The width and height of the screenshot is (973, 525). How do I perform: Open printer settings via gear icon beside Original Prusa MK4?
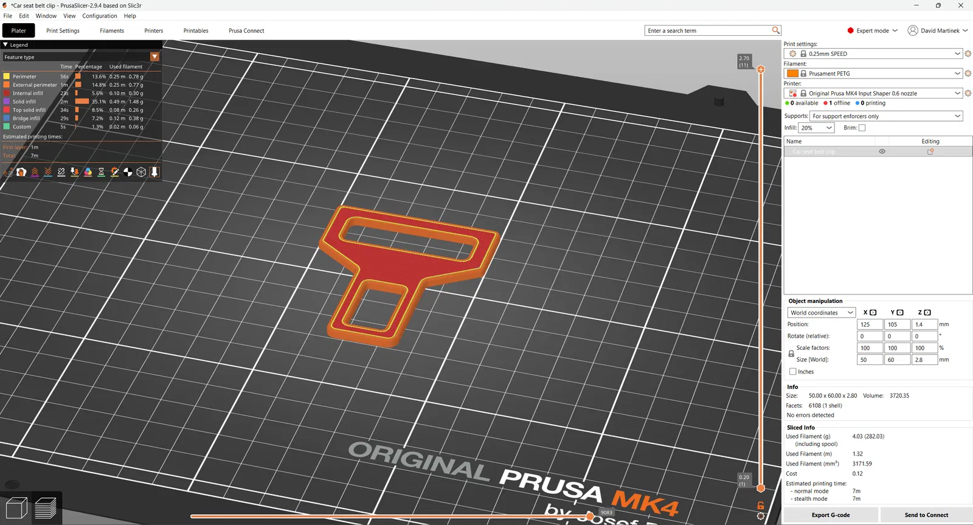point(968,93)
